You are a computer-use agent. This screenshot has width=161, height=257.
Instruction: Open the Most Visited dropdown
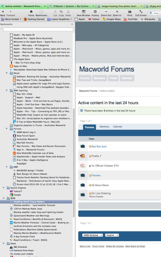(x=11, y=19)
